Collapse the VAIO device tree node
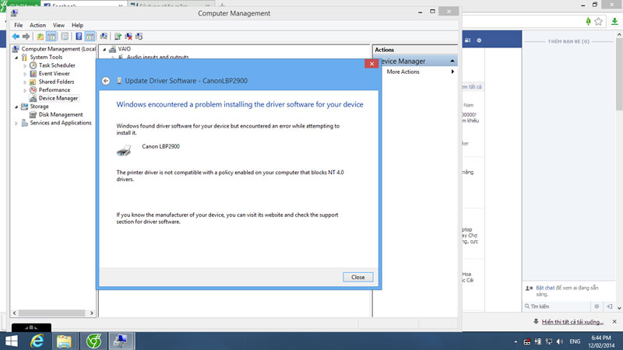The height and width of the screenshot is (350, 623). (104, 49)
